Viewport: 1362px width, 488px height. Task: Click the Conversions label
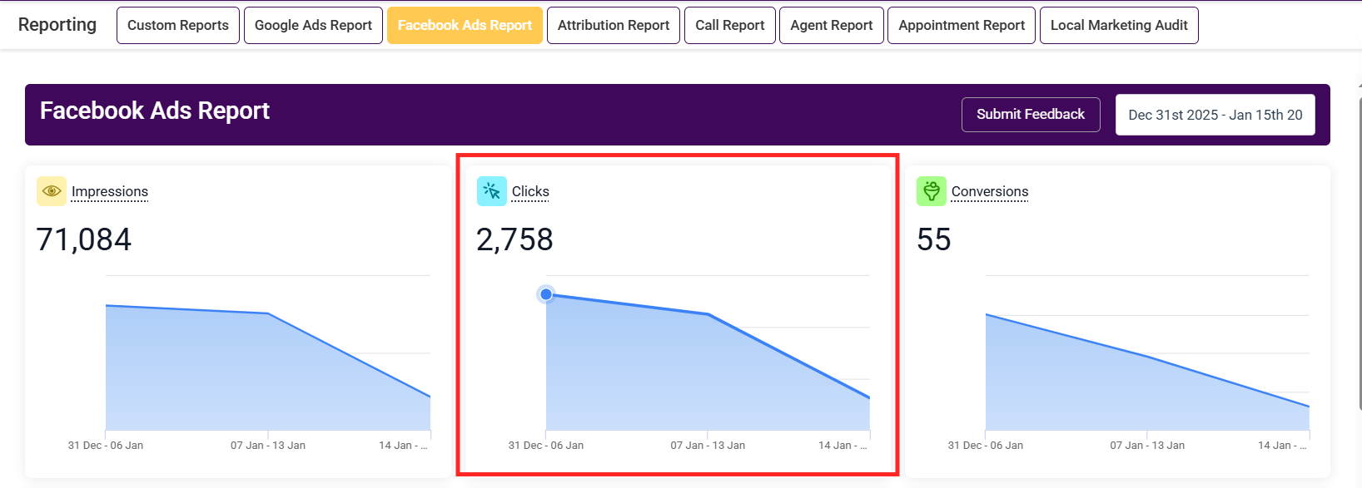(990, 192)
